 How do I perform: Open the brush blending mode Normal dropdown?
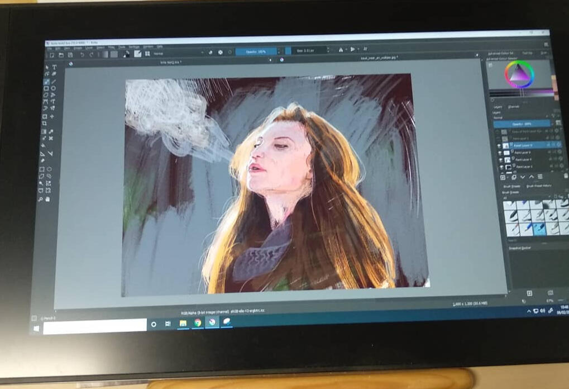tap(178, 54)
